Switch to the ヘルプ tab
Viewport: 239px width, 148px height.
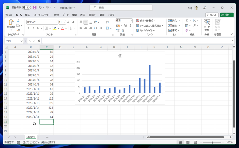[x=111, y=15]
